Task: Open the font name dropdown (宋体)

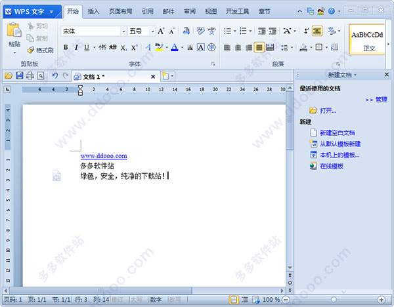Action: (123, 31)
